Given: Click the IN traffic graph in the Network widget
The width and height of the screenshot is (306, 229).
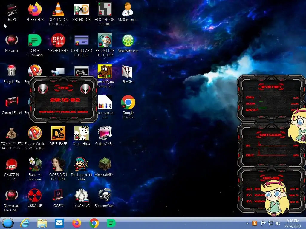Looking at the screenshot, I should 273,144.
